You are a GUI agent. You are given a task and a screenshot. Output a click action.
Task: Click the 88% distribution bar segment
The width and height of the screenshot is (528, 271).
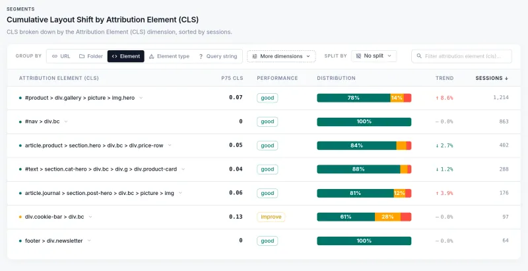[358, 169]
